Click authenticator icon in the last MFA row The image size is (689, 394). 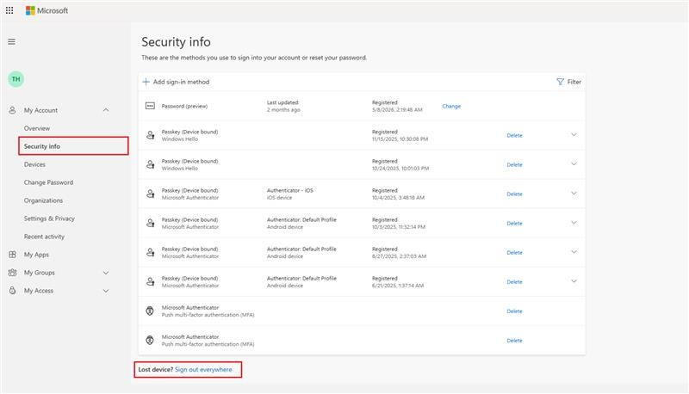pos(150,340)
